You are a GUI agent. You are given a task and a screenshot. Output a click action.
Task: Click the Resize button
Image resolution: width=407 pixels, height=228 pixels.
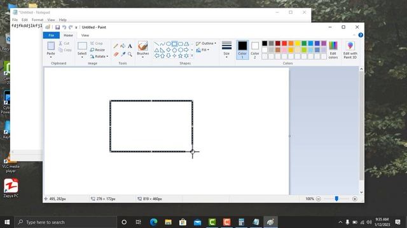pyautogui.click(x=97, y=50)
